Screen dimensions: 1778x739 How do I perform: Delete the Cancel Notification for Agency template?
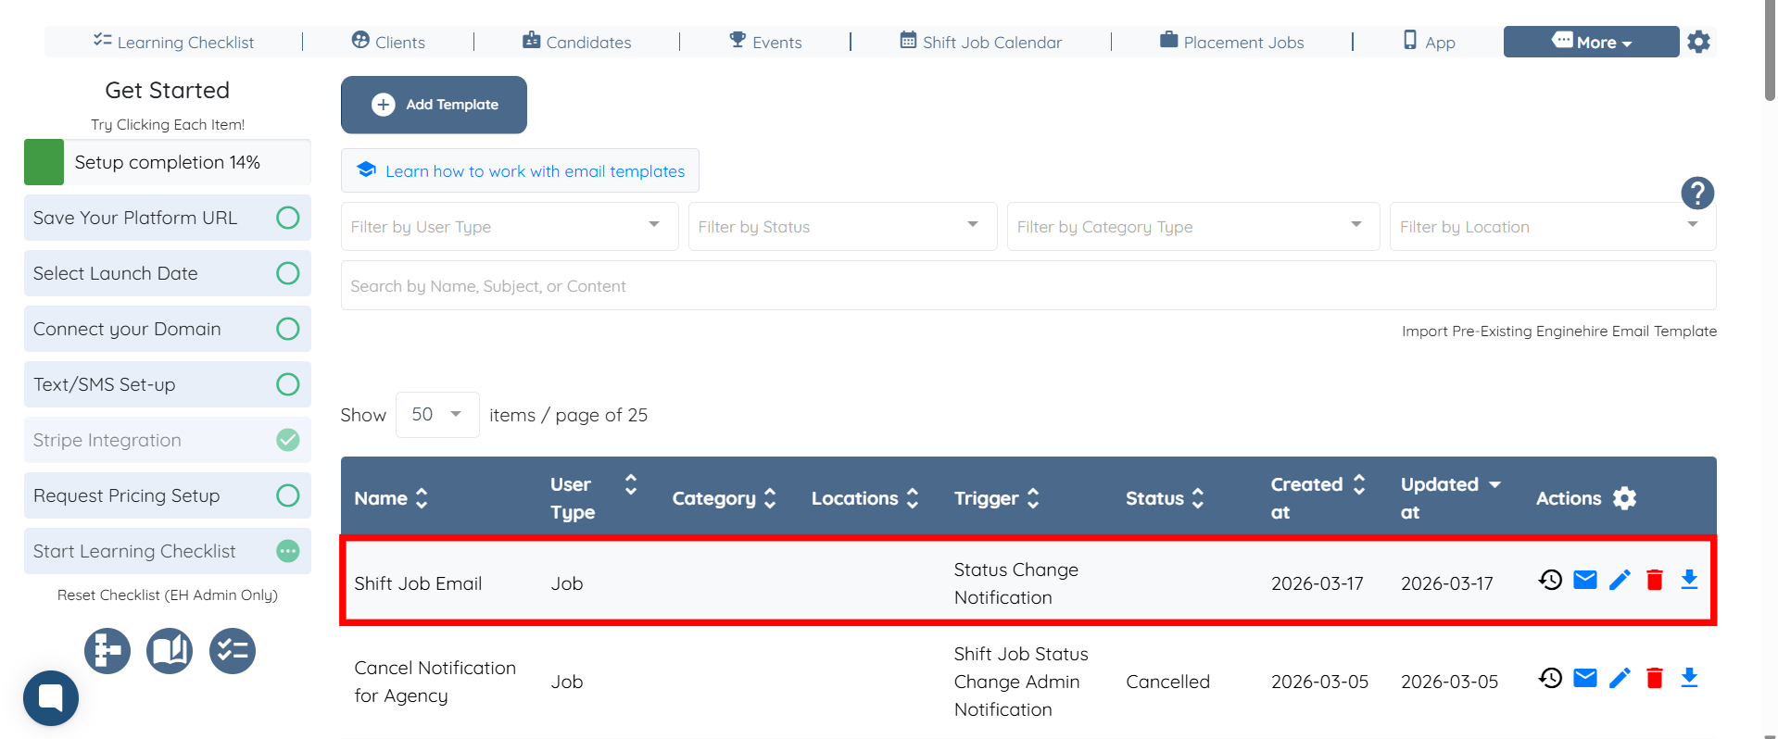(1655, 679)
